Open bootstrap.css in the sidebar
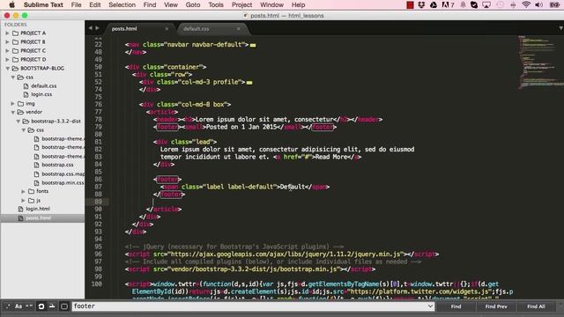This screenshot has height=317, width=564. coord(57,165)
